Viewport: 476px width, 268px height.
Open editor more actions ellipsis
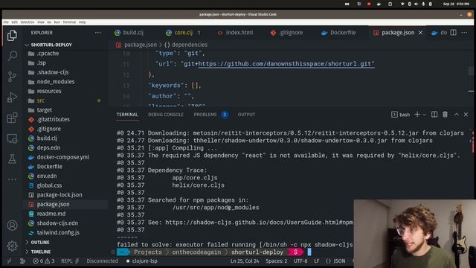point(464,33)
